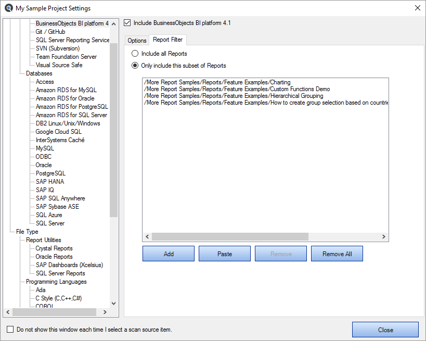Switch to the Options tab
The height and width of the screenshot is (341, 426).
coord(137,41)
